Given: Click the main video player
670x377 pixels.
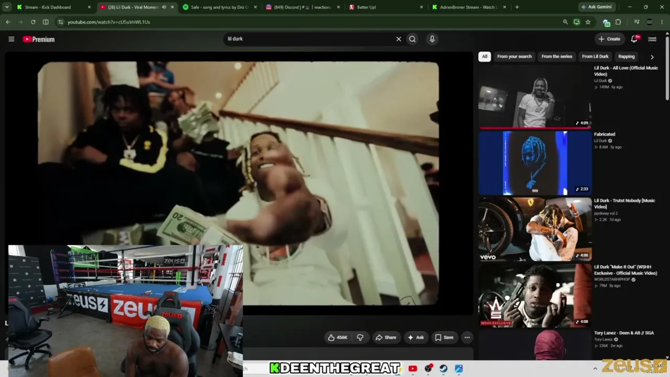Looking at the screenshot, I should pyautogui.click(x=238, y=183).
